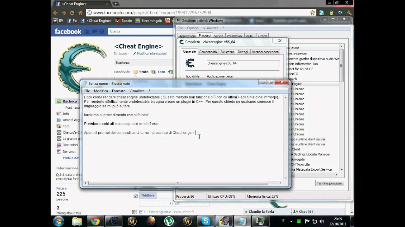Open Notepad File menu
This screenshot has height=227, width=405.
click(x=87, y=91)
